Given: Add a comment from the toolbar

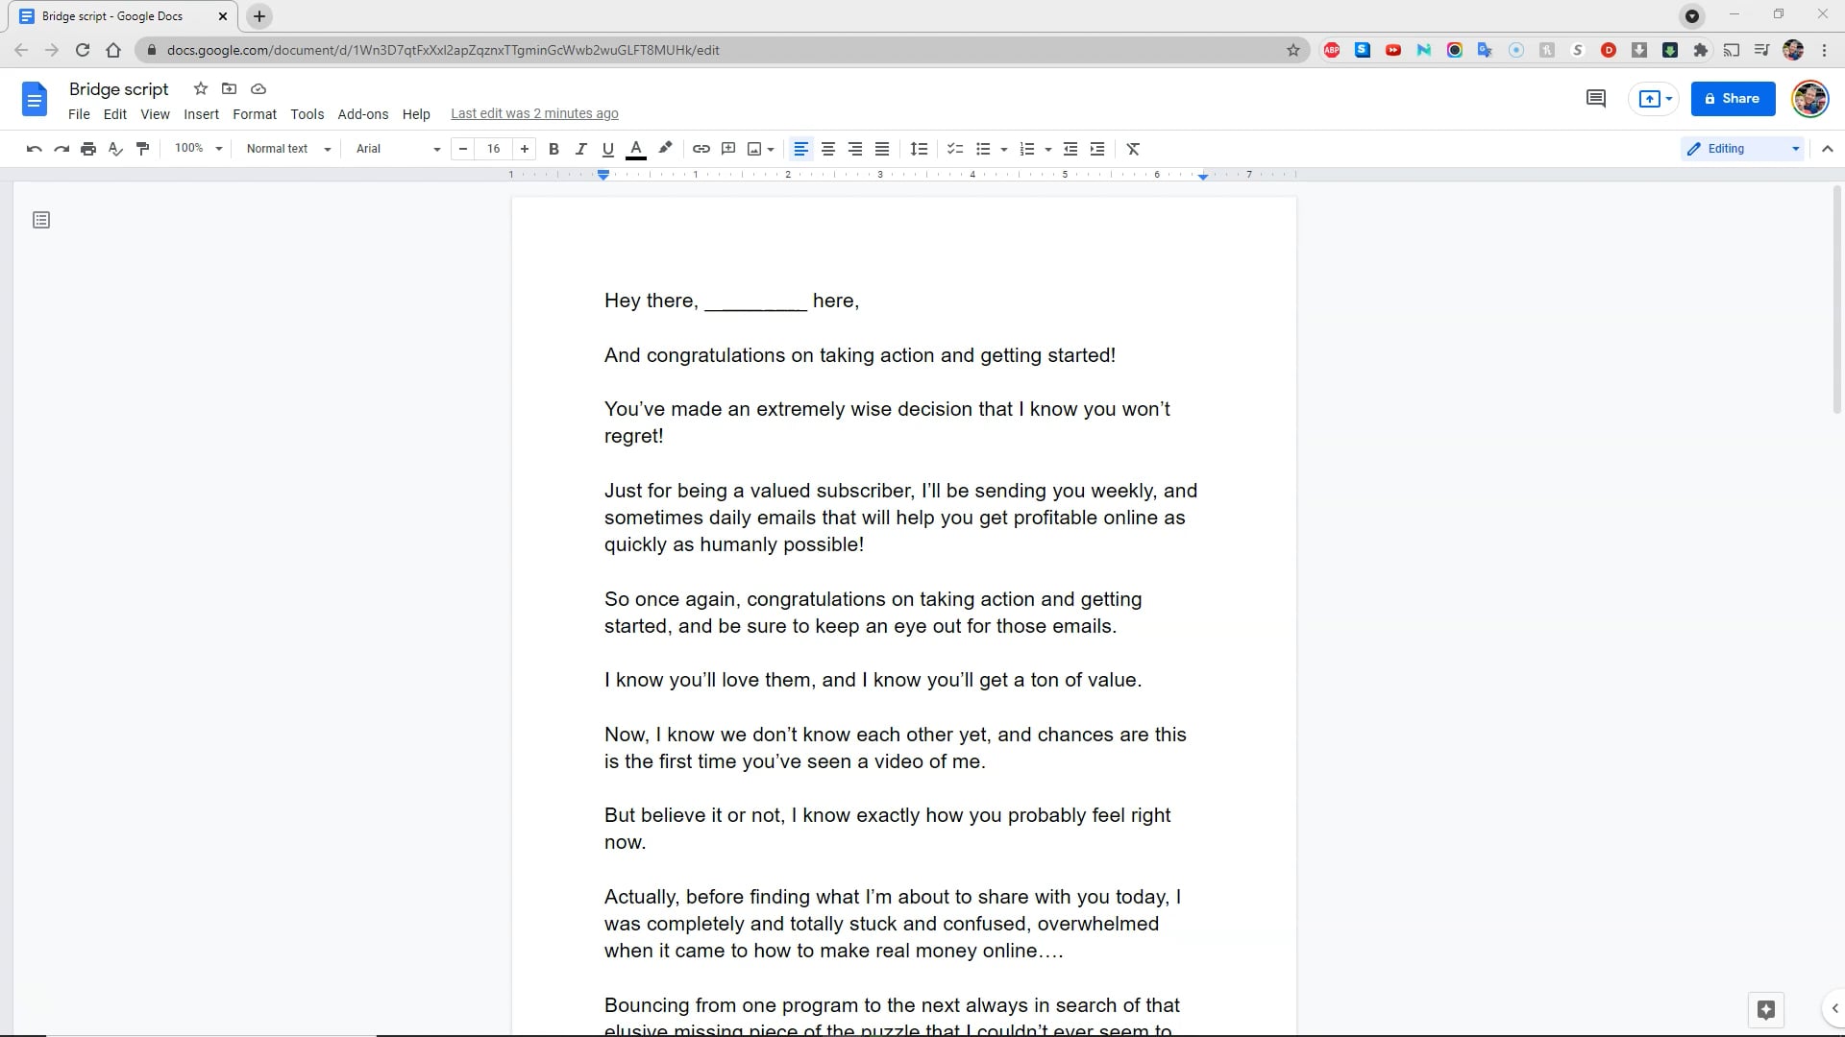Looking at the screenshot, I should [728, 149].
